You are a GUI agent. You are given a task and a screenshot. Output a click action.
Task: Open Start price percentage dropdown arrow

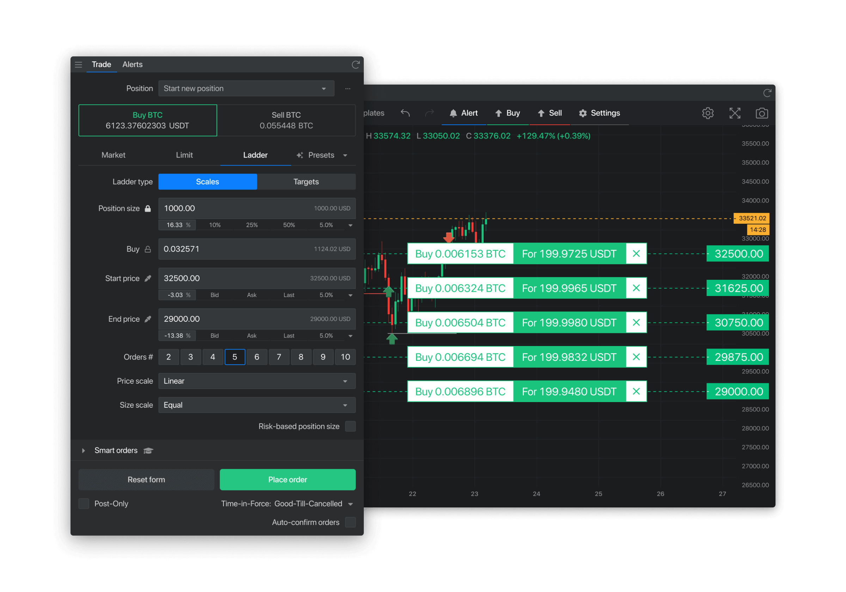[350, 295]
